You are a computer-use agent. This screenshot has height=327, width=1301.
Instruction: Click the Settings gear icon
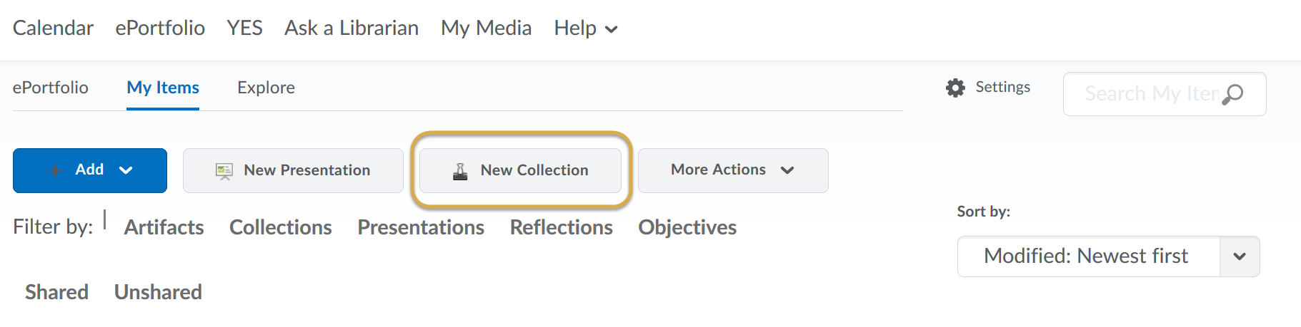(955, 88)
